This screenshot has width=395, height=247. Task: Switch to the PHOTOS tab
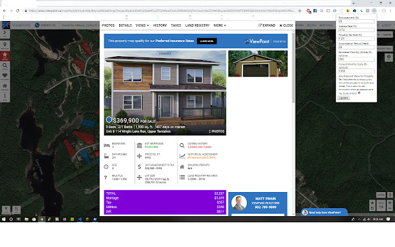click(x=108, y=25)
